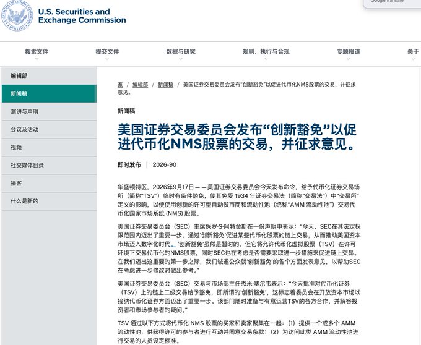Viewport: 421px width, 345px height.
Task: Click paragraph beginning TSV 通过以下方式
Action: click(x=238, y=332)
